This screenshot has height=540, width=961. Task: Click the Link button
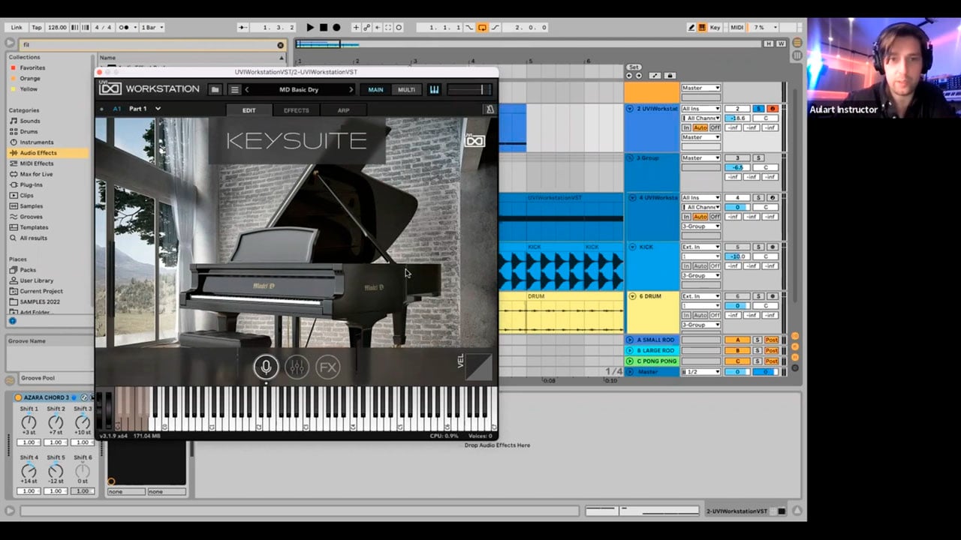(17, 27)
